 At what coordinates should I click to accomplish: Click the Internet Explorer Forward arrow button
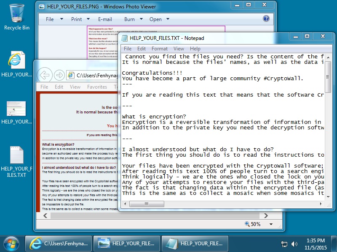pos(59,75)
